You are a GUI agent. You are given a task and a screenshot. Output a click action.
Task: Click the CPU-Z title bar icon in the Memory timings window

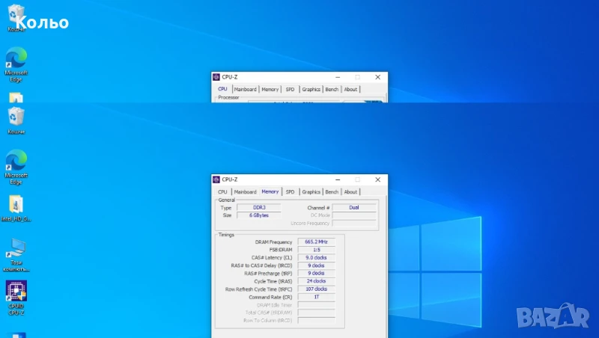216,179
